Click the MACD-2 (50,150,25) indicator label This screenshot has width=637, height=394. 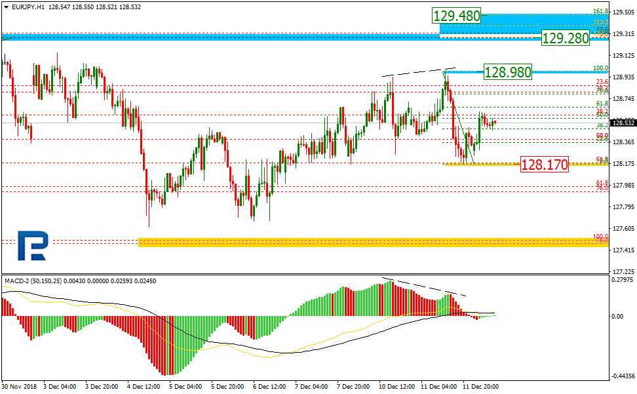click(x=33, y=281)
